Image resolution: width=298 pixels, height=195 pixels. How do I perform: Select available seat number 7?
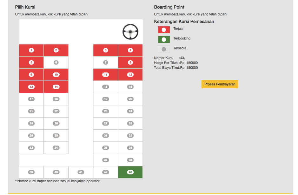tap(106, 63)
